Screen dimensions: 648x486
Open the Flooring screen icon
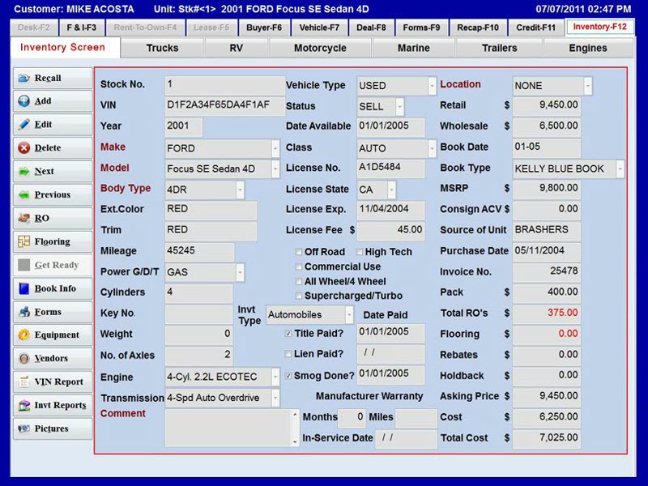click(50, 241)
